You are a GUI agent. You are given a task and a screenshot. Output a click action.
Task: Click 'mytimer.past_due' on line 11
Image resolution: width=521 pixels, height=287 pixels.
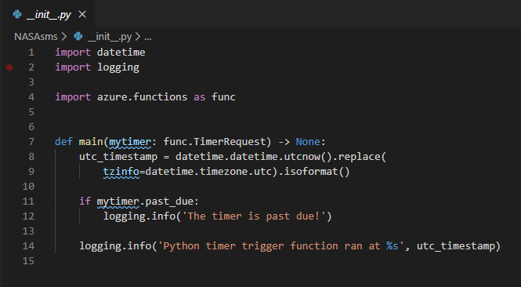[146, 202]
